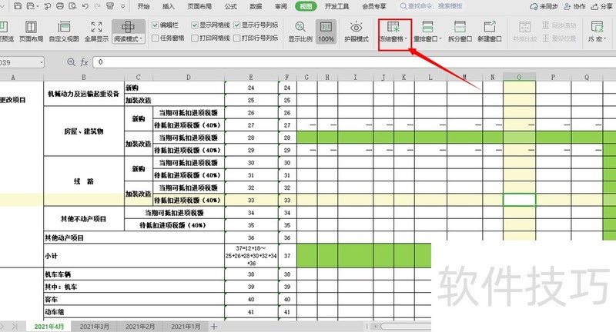Open Custom Views (自定义视图)
Image resolution: width=616 pixels, height=332 pixels.
[x=64, y=32]
